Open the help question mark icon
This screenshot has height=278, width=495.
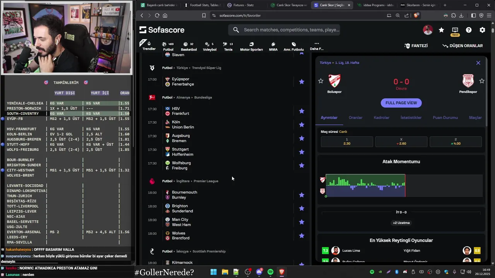469,30
